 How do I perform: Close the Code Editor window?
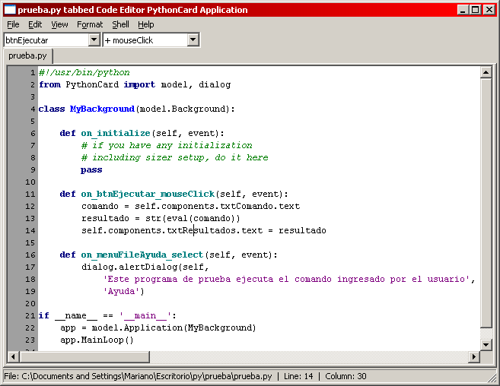tap(489, 10)
